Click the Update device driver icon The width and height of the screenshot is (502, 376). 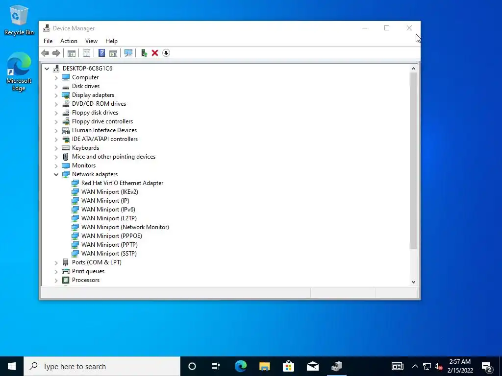[x=144, y=53]
